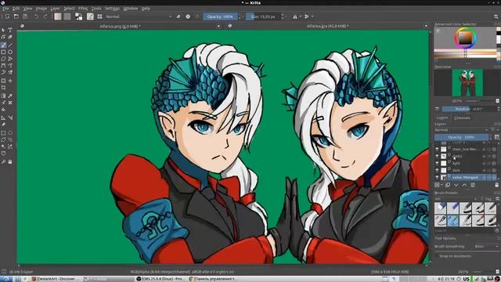Create a new document from toolbar
Image resolution: width=501 pixels, height=282 pixels.
point(7,16)
